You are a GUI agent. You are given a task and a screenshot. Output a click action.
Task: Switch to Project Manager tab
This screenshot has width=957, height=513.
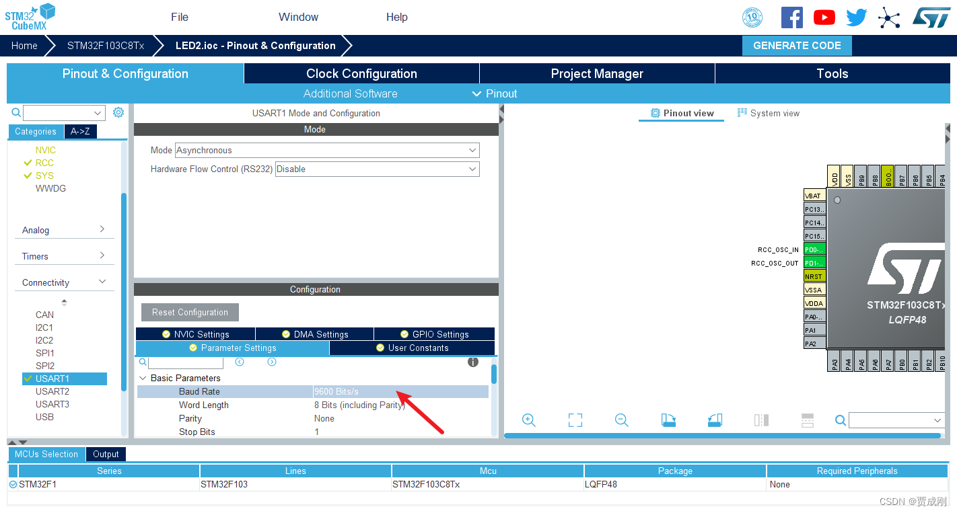(597, 74)
